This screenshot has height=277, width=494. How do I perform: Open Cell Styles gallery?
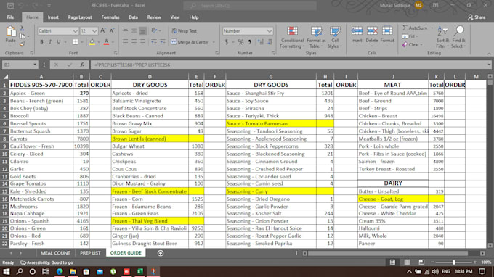(335, 37)
